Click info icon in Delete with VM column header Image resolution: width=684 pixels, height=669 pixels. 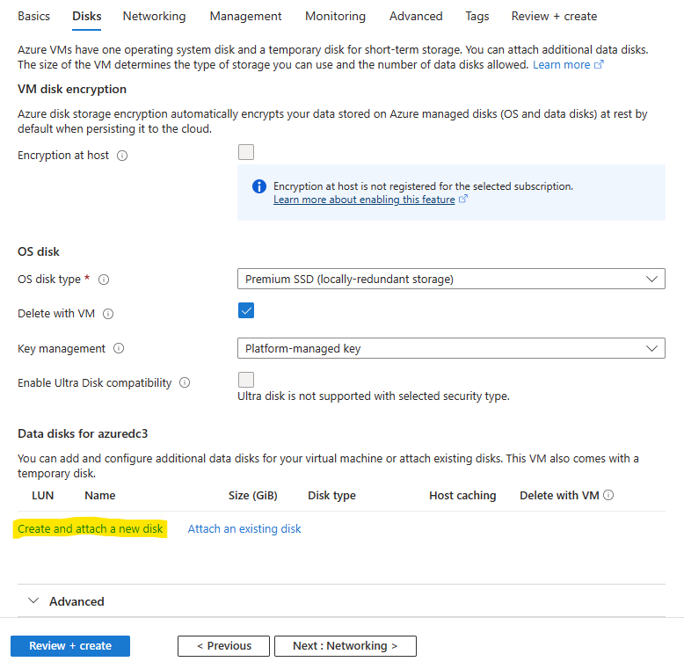pyautogui.click(x=608, y=495)
